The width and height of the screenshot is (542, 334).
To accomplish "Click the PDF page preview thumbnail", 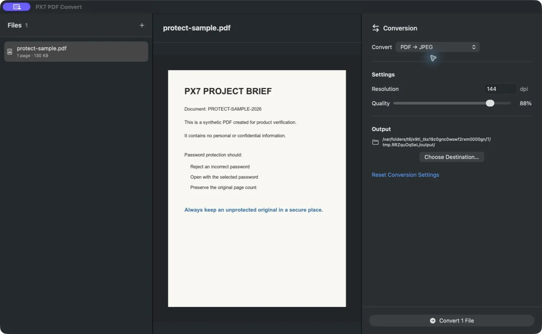I will [x=257, y=188].
